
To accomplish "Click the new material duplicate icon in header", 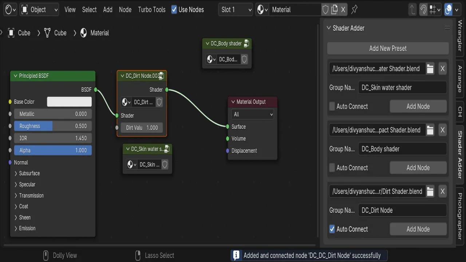I will pyautogui.click(x=335, y=10).
